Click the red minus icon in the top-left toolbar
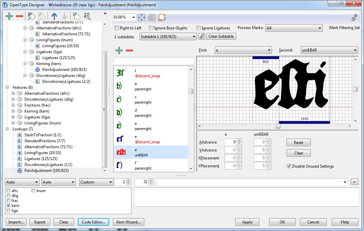The height and width of the screenshot is (231, 364). [20, 16]
